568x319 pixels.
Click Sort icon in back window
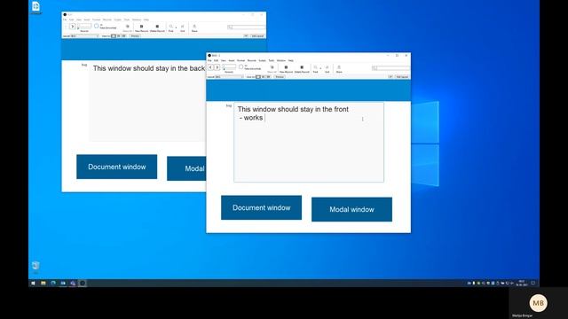[x=183, y=27]
